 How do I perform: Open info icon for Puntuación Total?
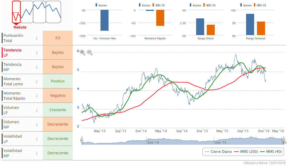[37, 38]
